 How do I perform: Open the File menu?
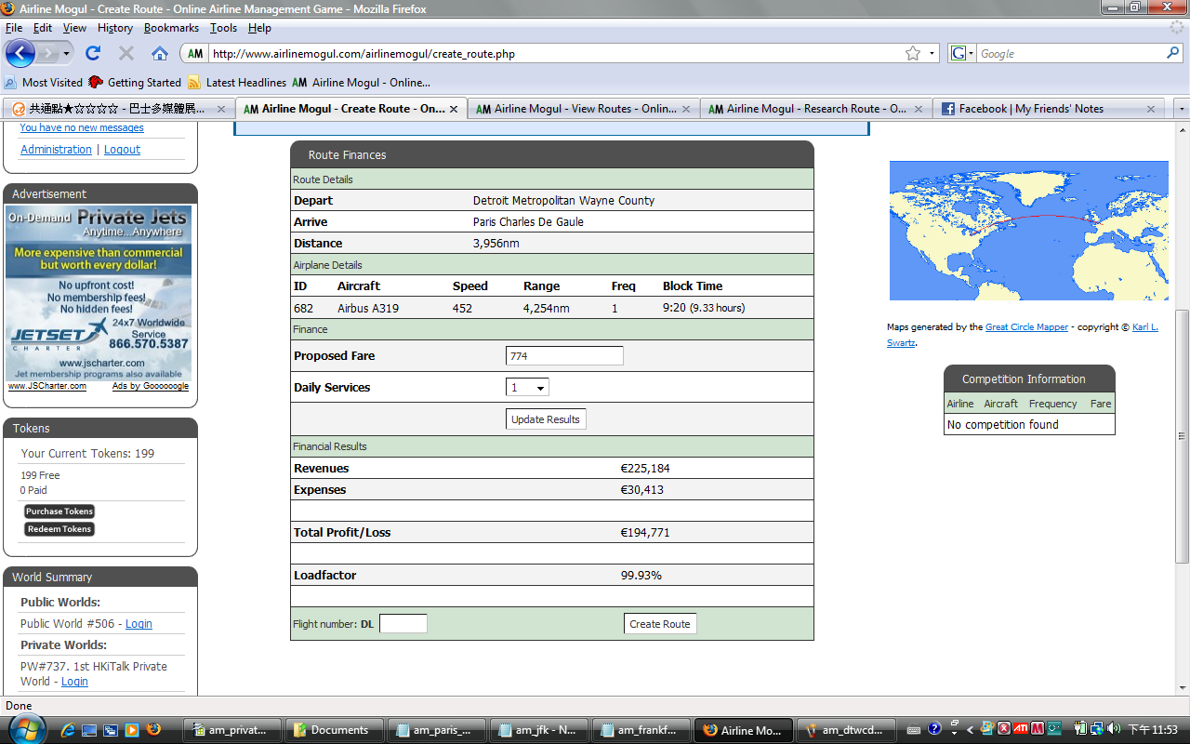pyautogui.click(x=13, y=28)
